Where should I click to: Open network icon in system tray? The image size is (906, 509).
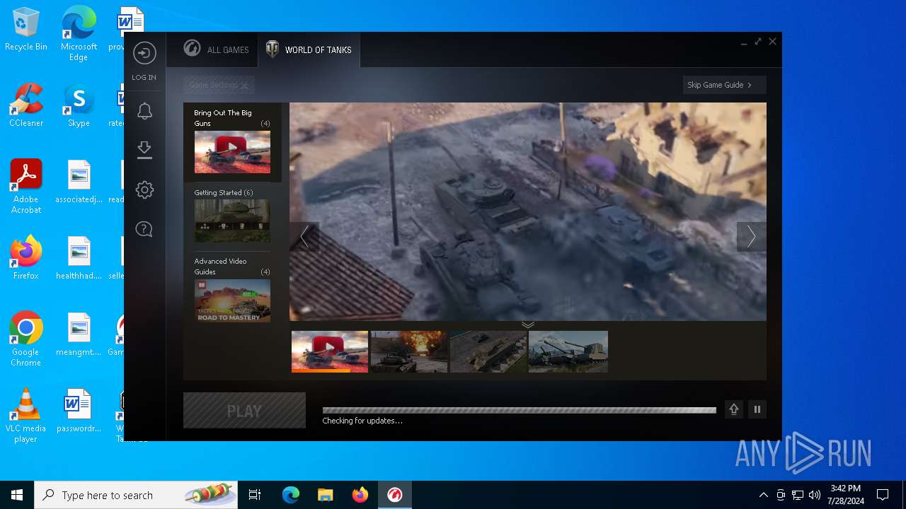click(798, 495)
